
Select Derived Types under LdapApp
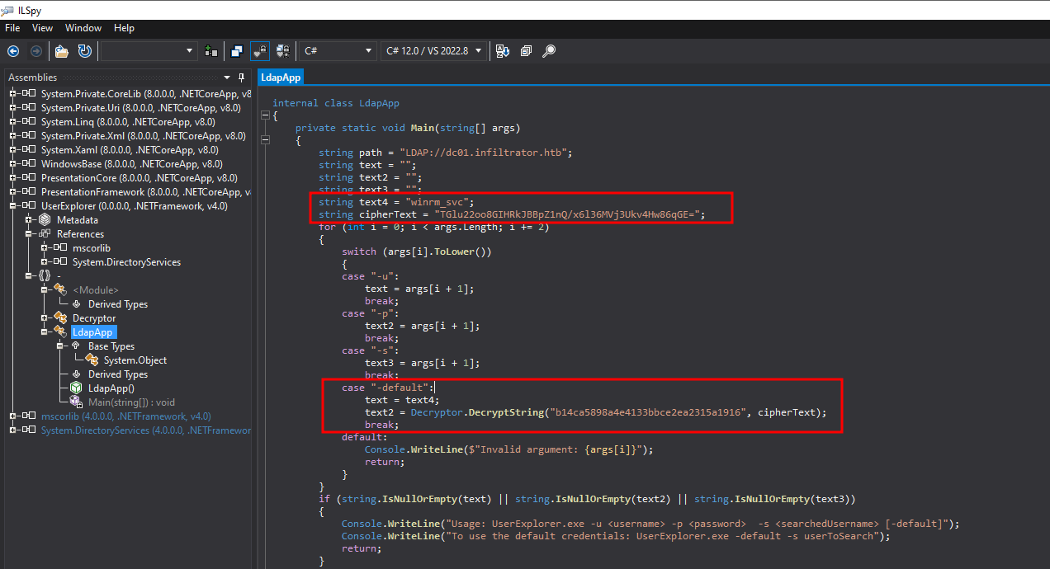click(118, 374)
